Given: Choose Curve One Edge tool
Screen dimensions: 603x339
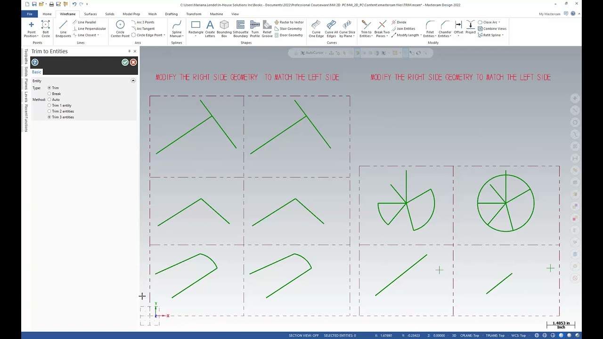Looking at the screenshot, I should click(x=316, y=29).
